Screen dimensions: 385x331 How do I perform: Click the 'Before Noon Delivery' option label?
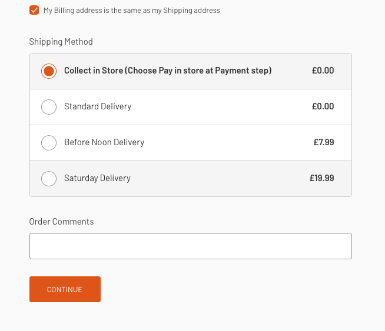tap(104, 142)
